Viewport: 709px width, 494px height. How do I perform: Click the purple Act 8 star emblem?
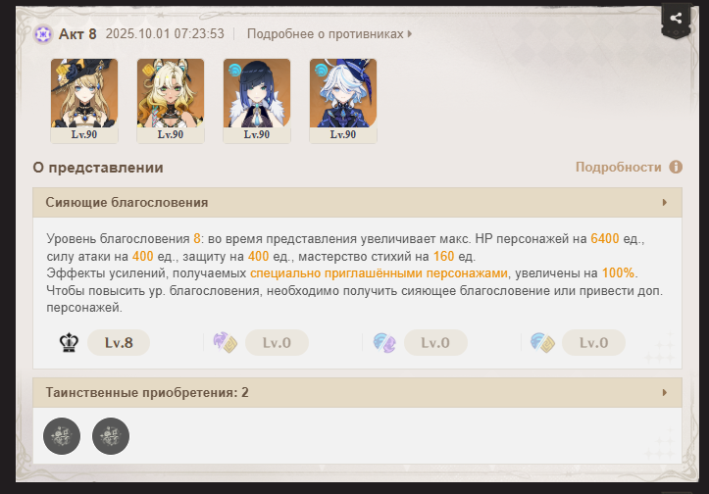tap(43, 34)
